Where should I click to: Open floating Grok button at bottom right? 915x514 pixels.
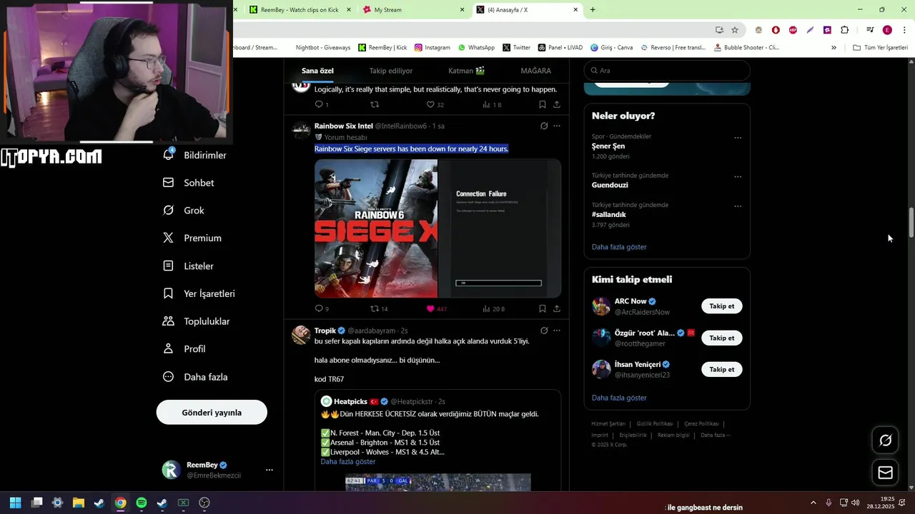pos(885,440)
